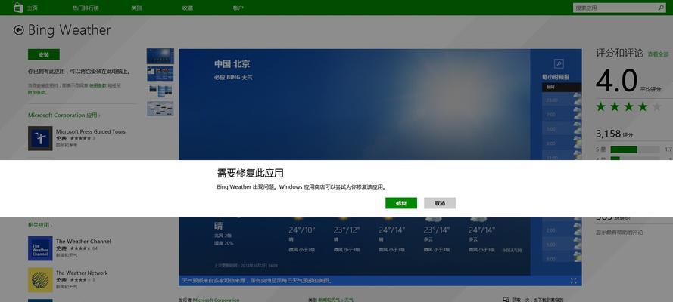The height and width of the screenshot is (302, 673).
Task: Click The Weather Network app icon
Action: point(40,280)
